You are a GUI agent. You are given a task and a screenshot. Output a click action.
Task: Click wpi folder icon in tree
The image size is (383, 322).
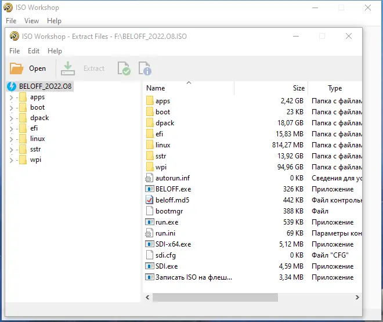[x=23, y=160]
